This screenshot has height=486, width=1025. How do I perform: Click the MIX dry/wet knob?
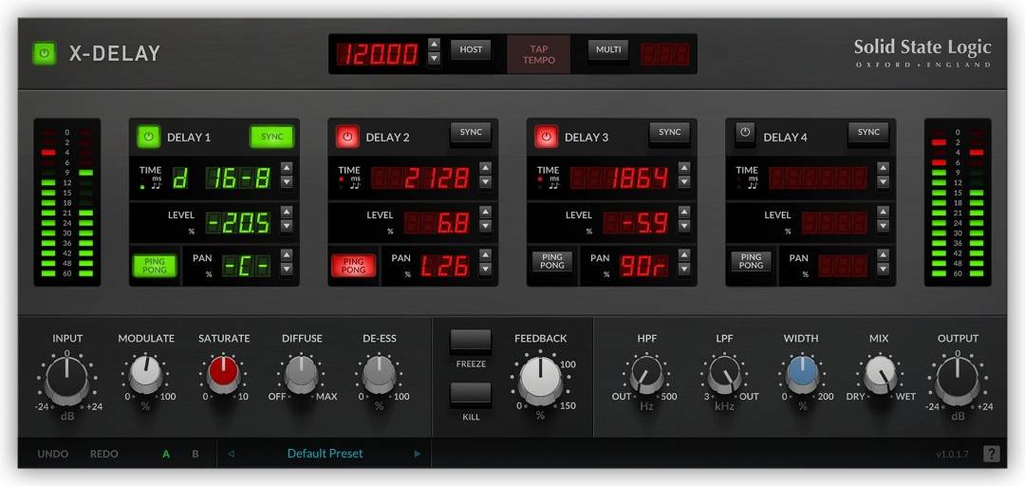click(880, 375)
